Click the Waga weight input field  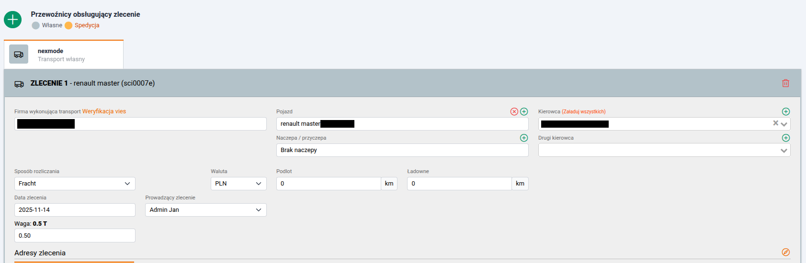coord(75,236)
